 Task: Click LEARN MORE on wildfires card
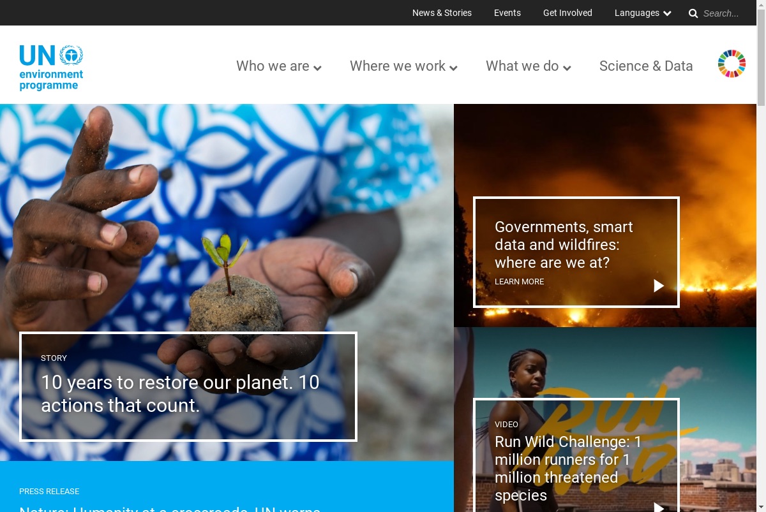point(520,282)
